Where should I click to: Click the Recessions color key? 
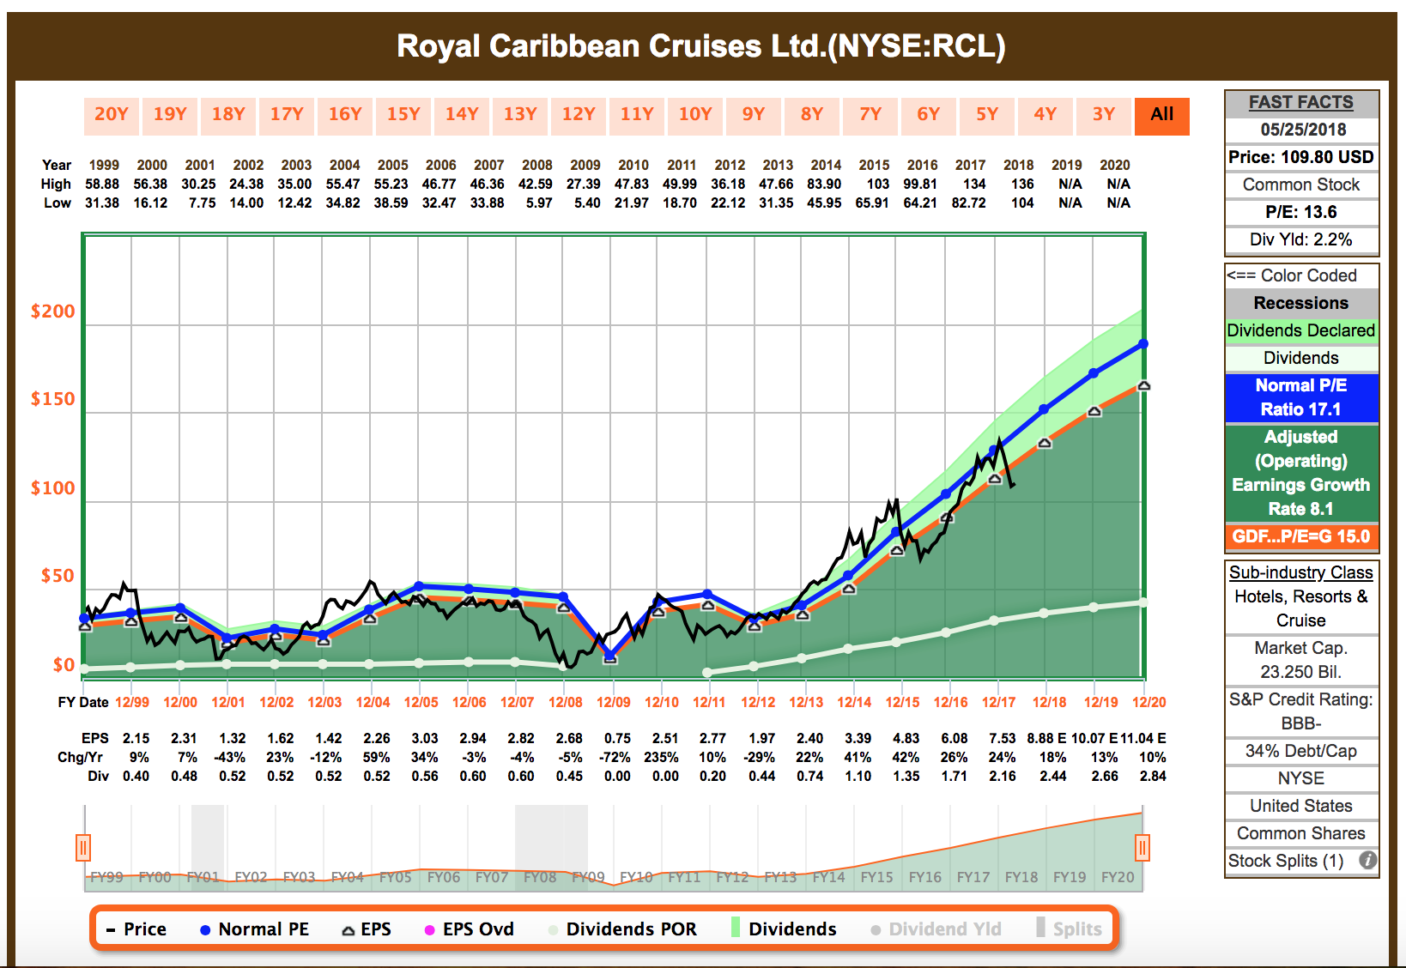(x=1301, y=303)
